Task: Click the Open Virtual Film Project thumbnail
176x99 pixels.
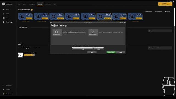Action: pyautogui.click(x=21, y=55)
